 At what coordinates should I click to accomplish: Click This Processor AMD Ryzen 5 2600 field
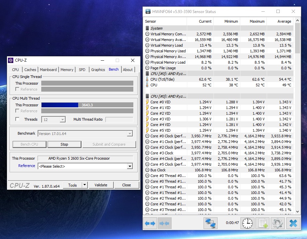click(x=85, y=158)
